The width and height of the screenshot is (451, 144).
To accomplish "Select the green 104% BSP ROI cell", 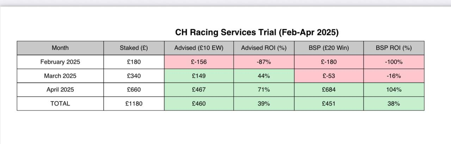I will tap(394, 90).
